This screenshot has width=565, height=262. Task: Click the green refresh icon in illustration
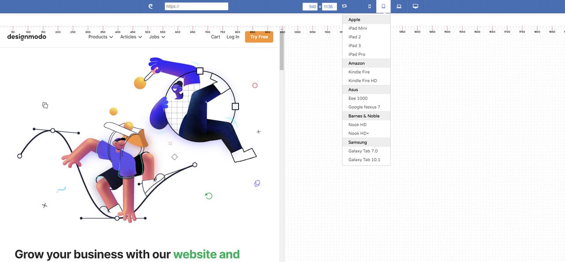tap(209, 196)
